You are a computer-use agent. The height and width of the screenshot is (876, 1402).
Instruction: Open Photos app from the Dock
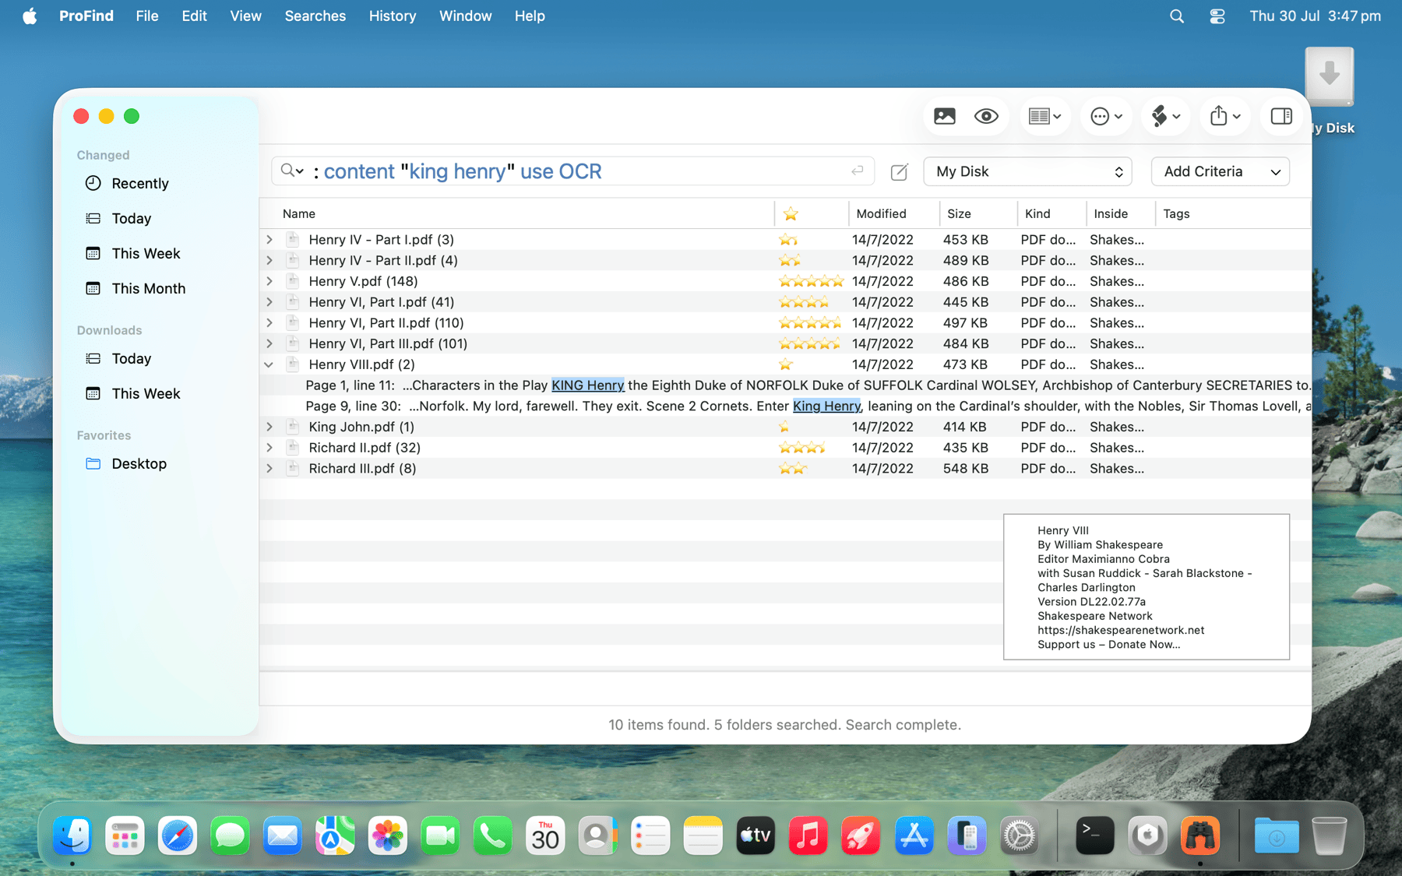click(x=388, y=836)
